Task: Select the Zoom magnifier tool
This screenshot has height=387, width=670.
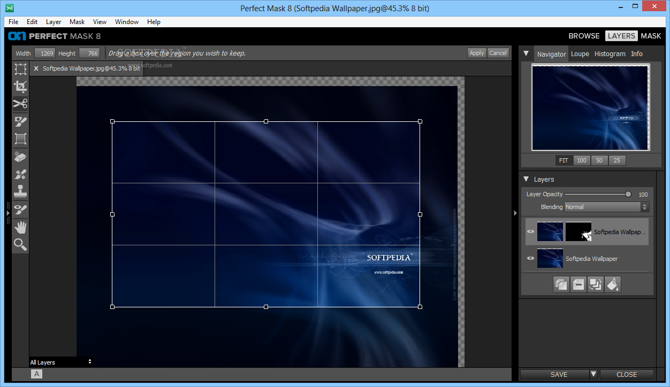Action: click(x=20, y=245)
